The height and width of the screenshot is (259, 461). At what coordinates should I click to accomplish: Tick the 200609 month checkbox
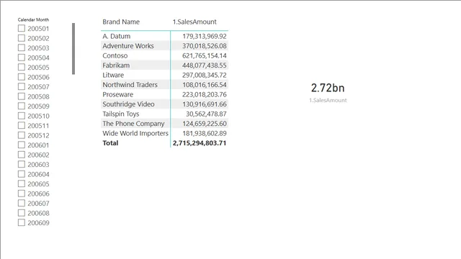[22, 222]
